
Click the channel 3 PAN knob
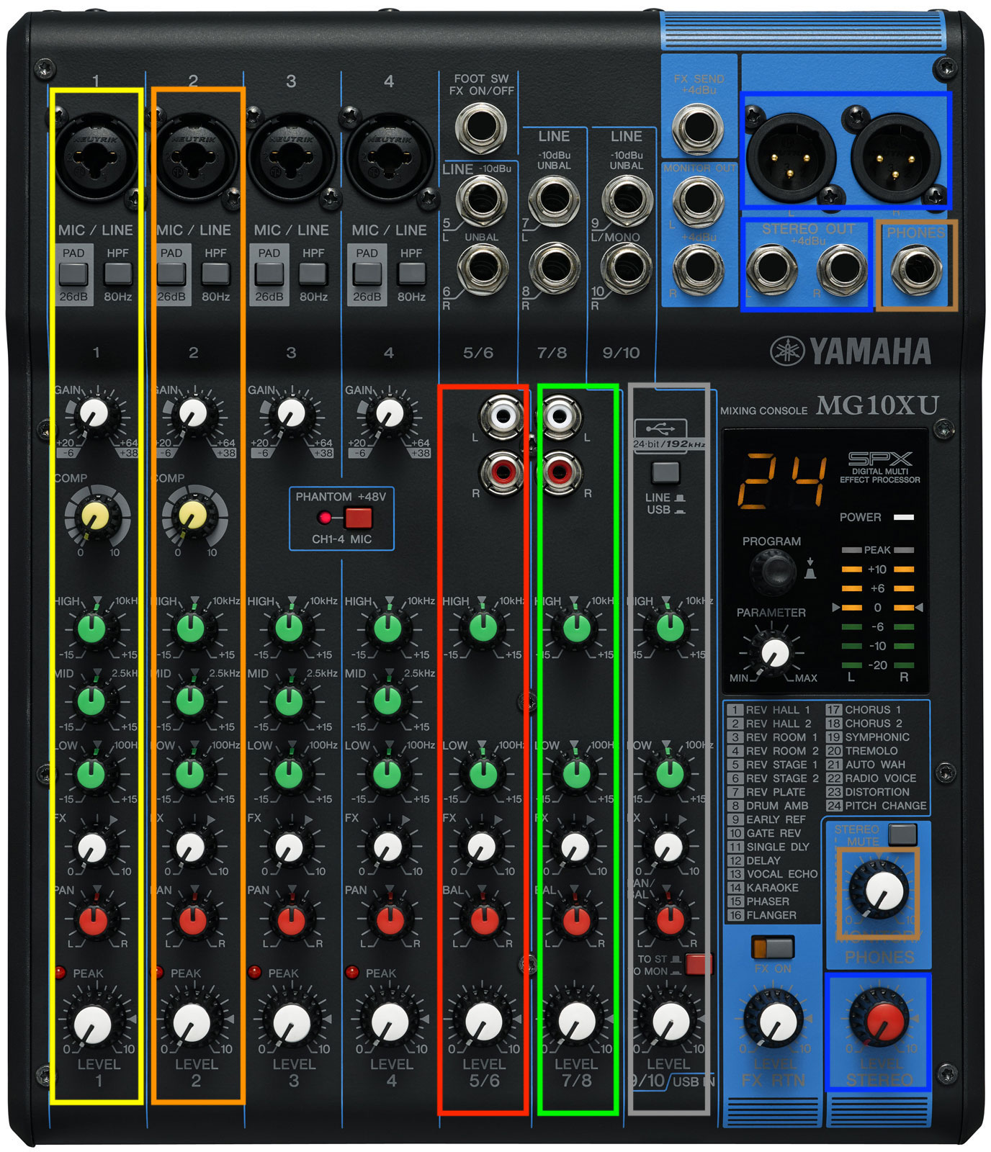(x=291, y=920)
